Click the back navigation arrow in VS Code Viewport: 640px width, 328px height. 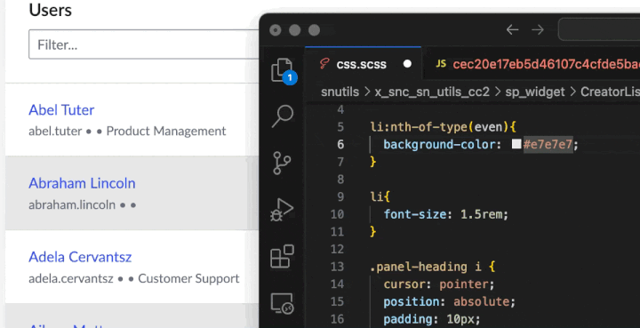512,29
